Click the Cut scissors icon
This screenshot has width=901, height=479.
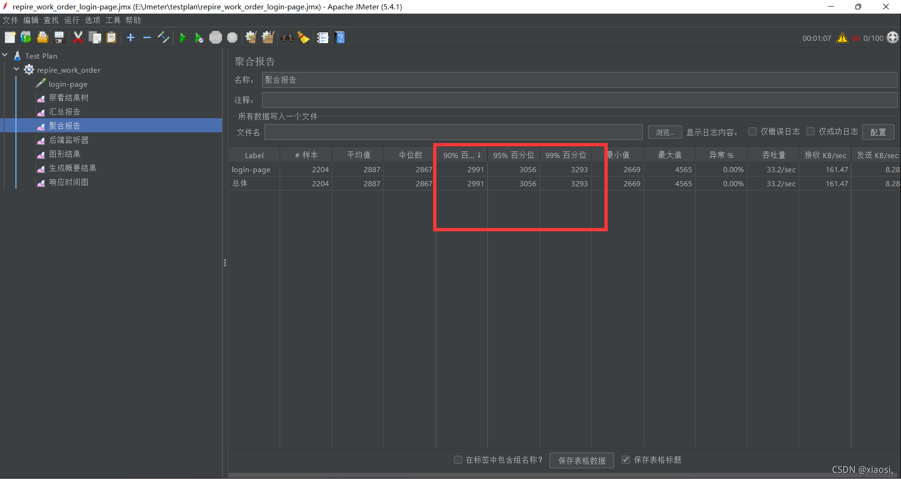tap(78, 38)
